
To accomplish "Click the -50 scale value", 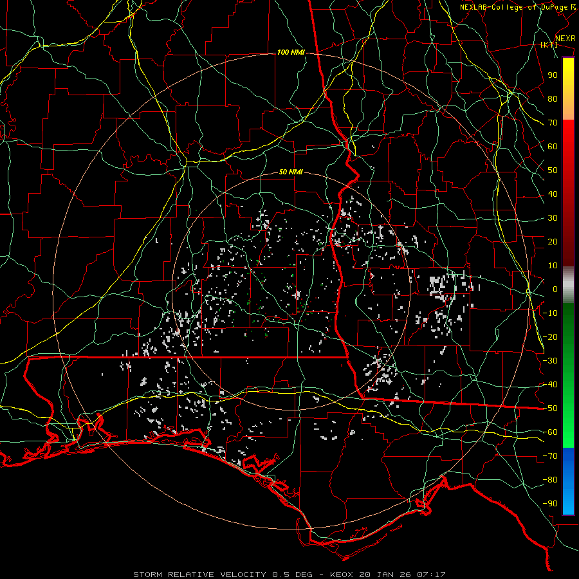I will click(x=550, y=409).
